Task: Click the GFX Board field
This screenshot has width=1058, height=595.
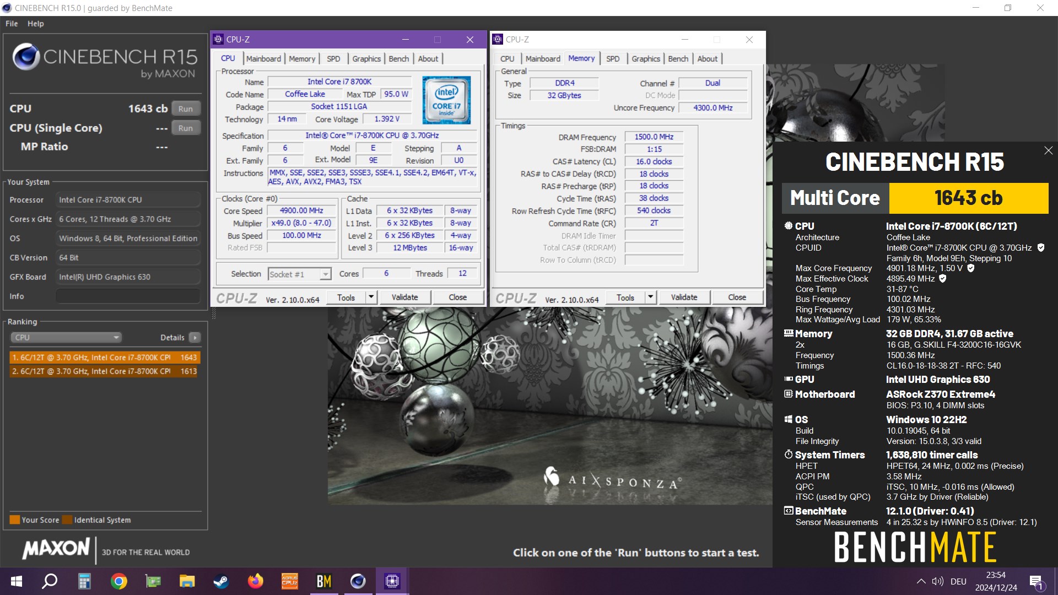Action: (128, 277)
